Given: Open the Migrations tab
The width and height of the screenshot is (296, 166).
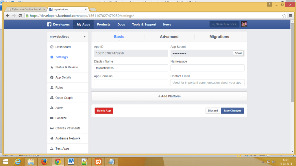Looking at the screenshot, I should click(x=219, y=37).
